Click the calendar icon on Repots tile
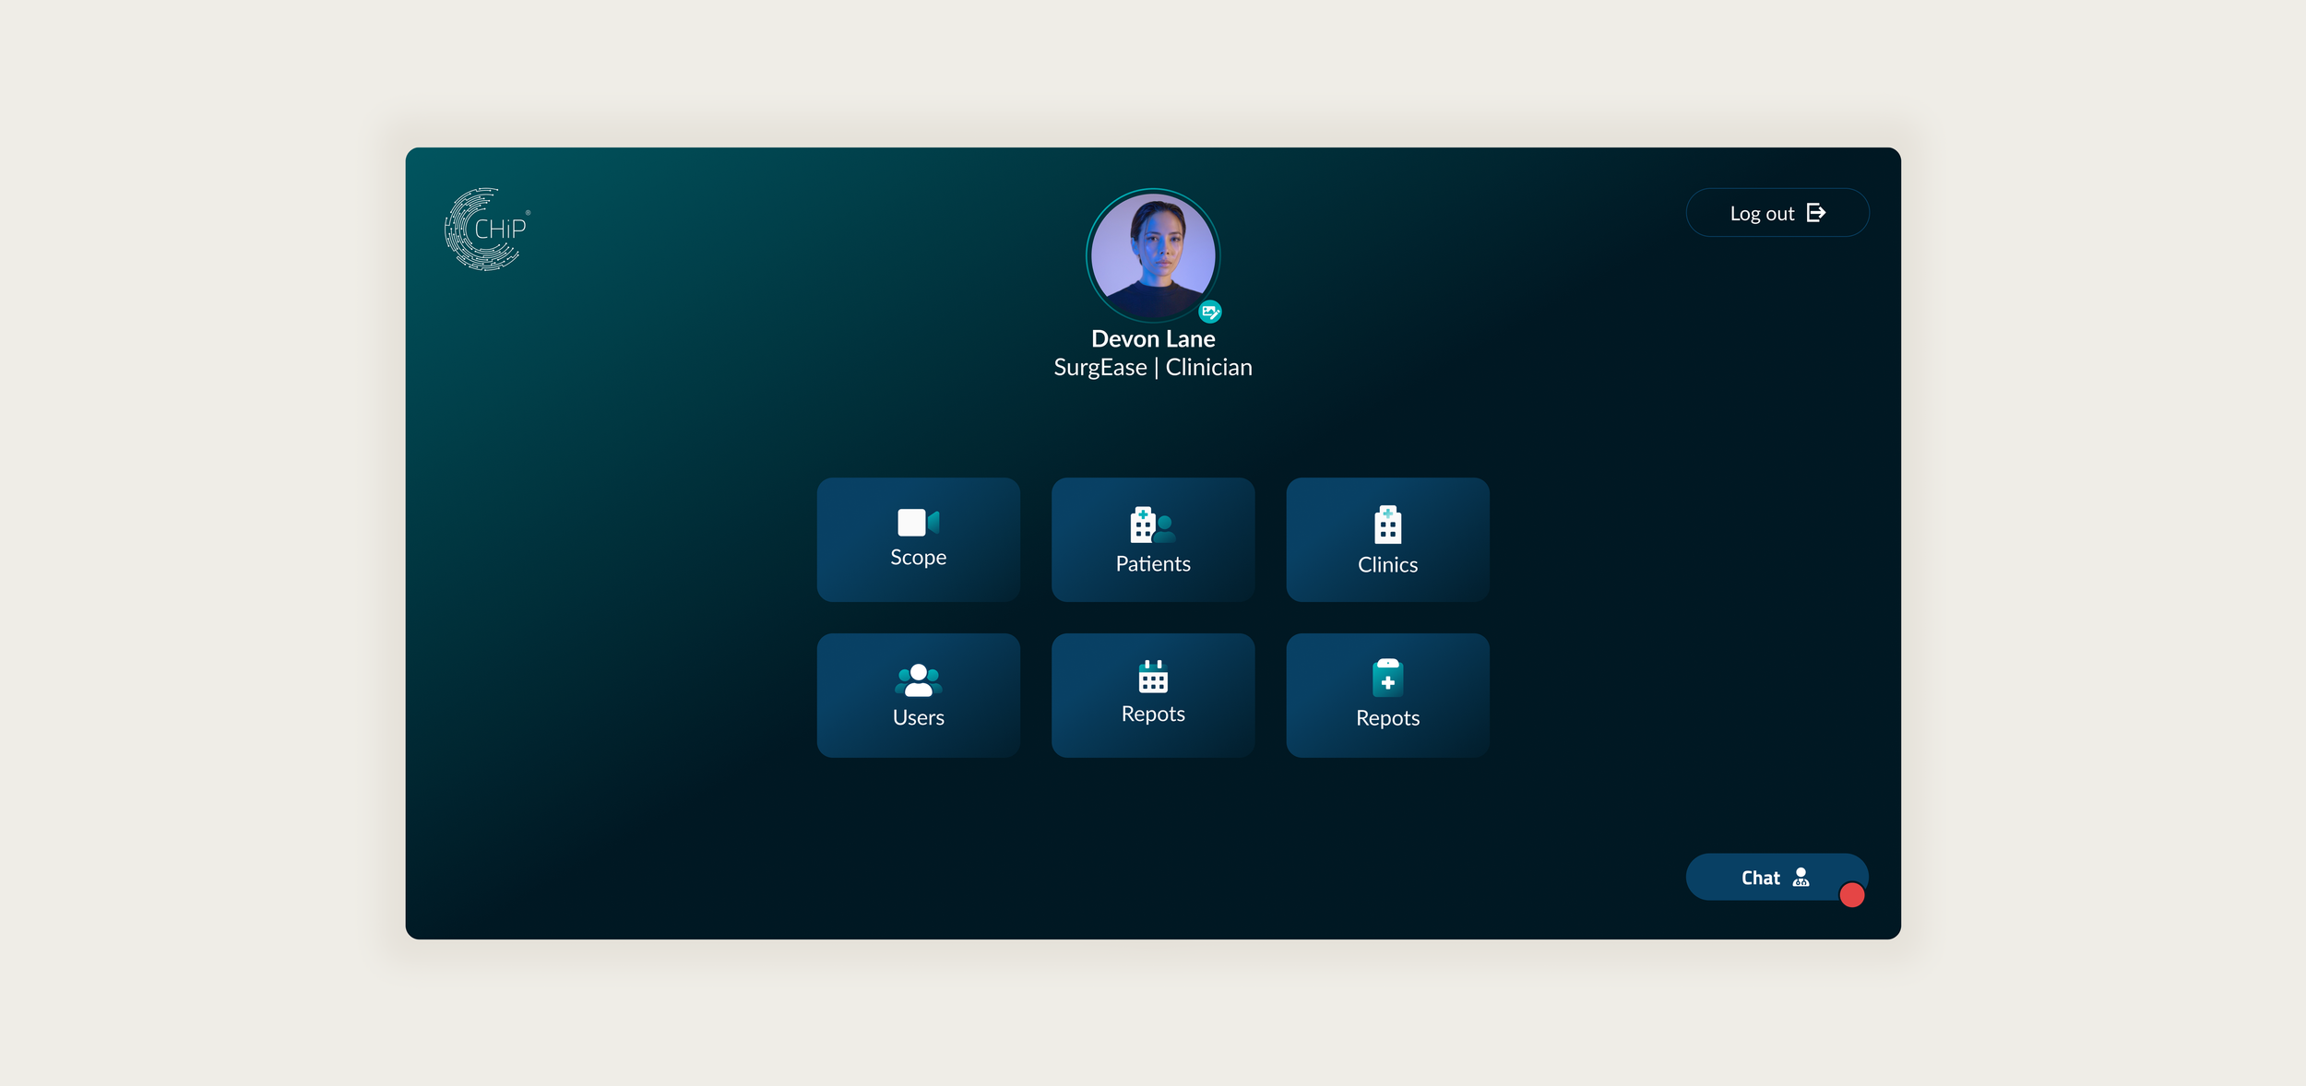2306x1086 pixels. coord(1152,677)
